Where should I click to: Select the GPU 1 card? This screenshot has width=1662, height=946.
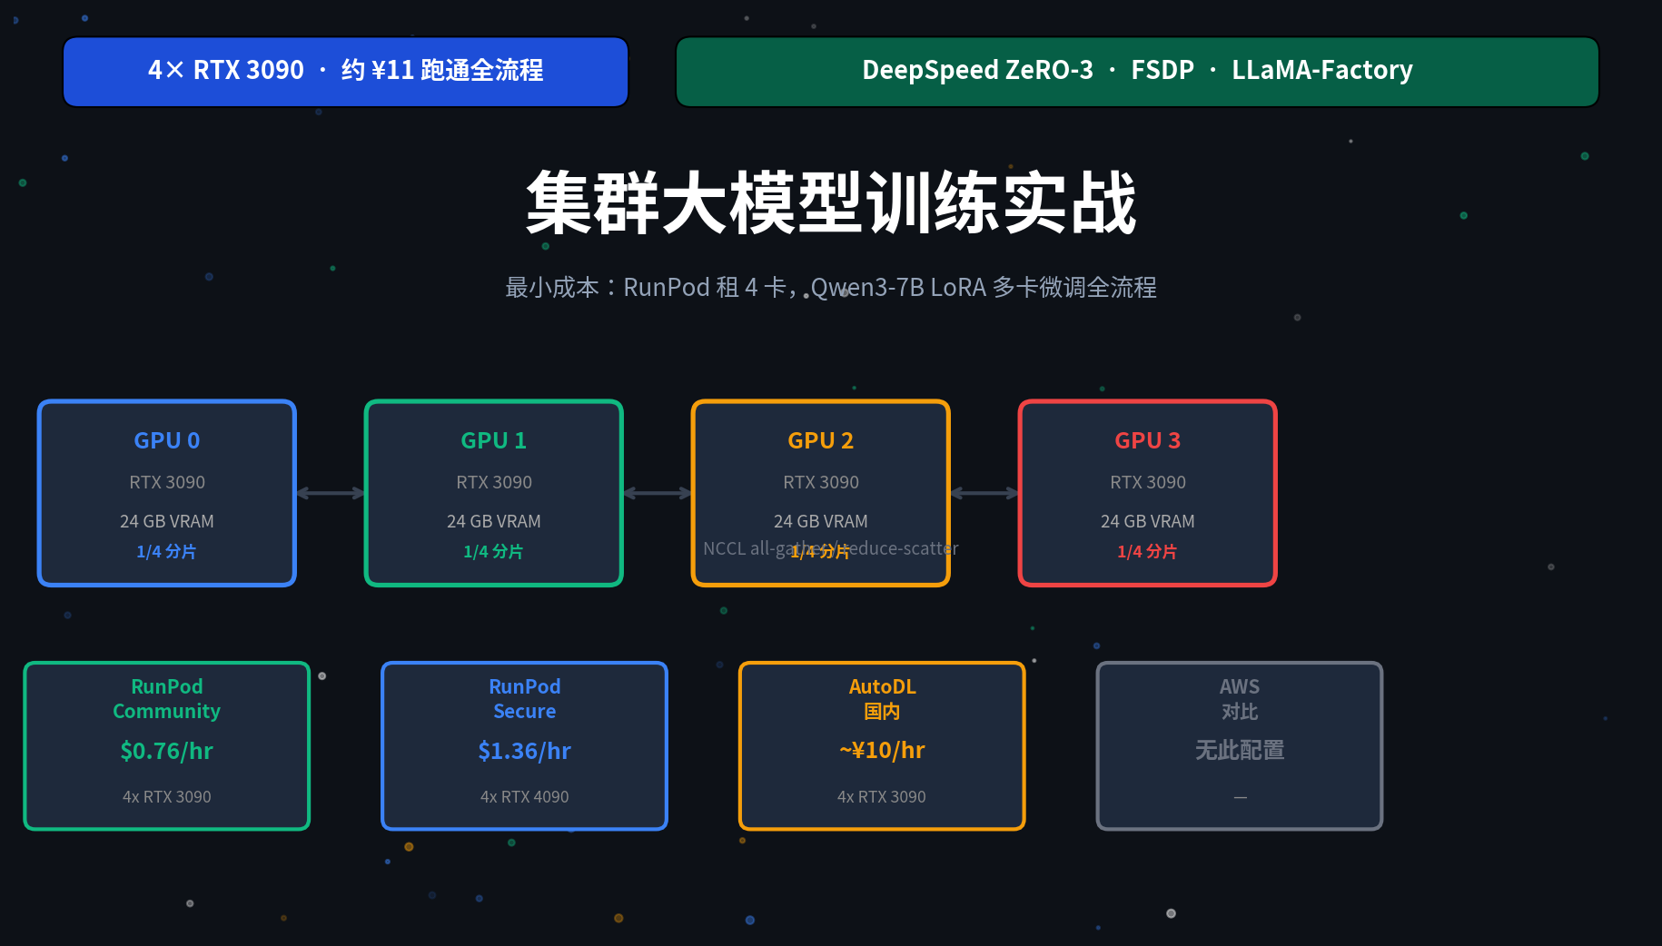click(x=494, y=493)
